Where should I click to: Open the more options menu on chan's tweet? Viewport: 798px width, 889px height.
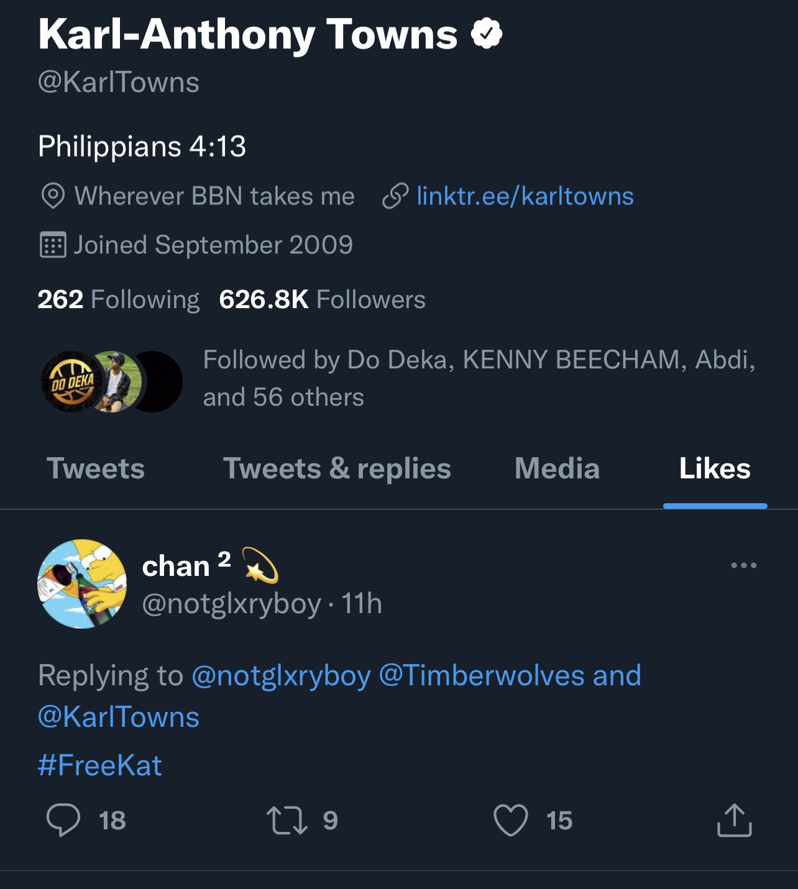(x=743, y=564)
